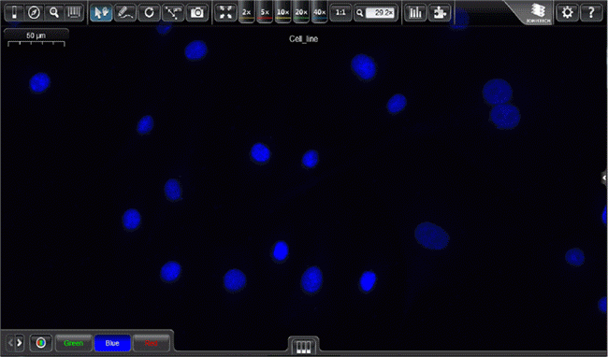Screen dimensions: 608x357
Task: Set magnification to 20x
Action: click(301, 13)
